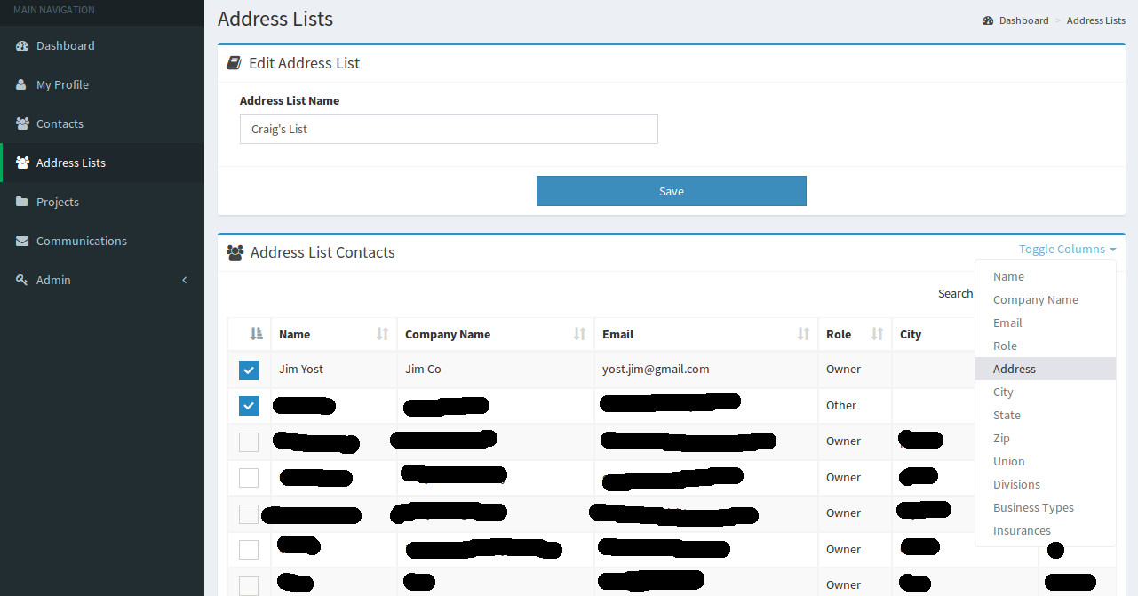Expand the Admin submenu chevron

click(185, 281)
